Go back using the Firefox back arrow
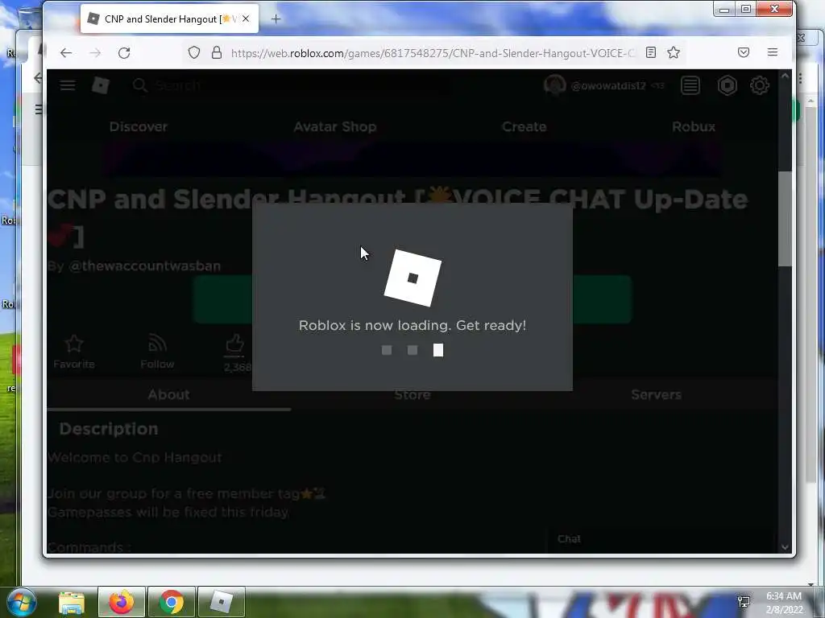Screen dimensions: 825x618 (66, 52)
